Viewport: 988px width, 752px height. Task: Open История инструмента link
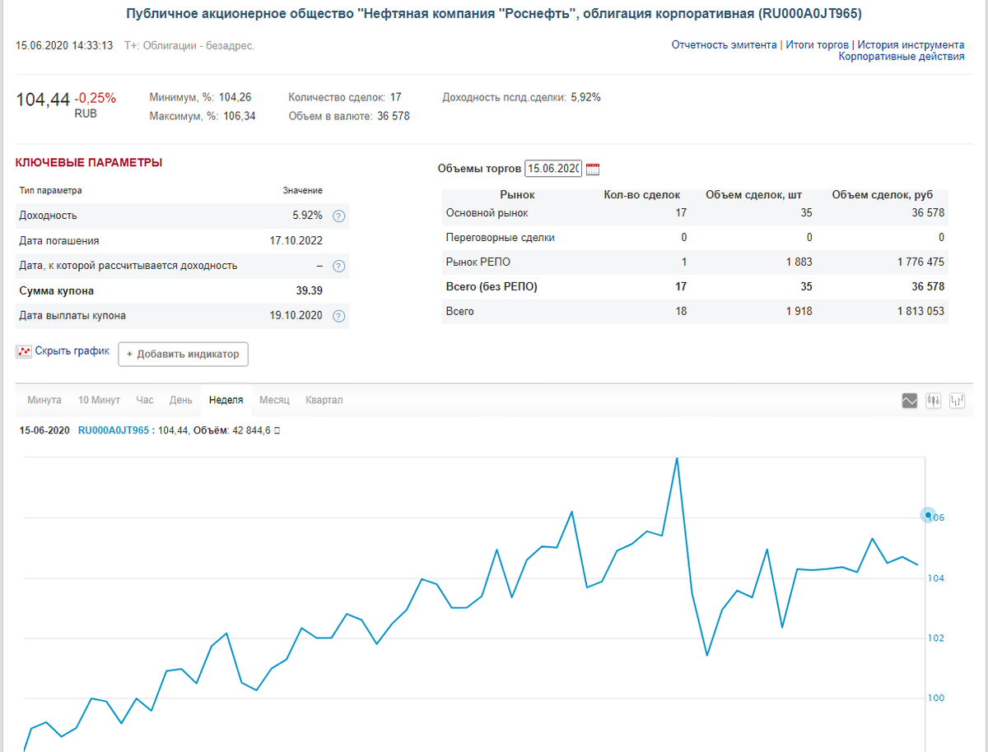911,45
